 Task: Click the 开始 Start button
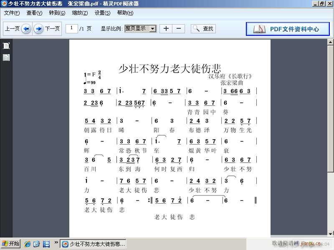11,244
